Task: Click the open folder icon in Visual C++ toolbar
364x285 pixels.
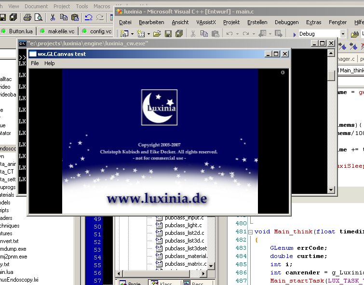Action: [x=157, y=34]
